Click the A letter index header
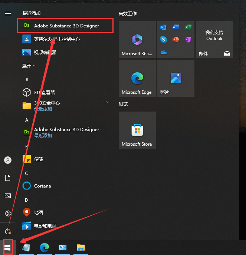 (x=27, y=120)
